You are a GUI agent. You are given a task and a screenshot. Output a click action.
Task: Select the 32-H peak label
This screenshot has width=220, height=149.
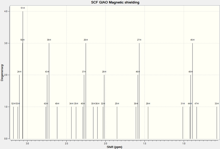pos(103,104)
